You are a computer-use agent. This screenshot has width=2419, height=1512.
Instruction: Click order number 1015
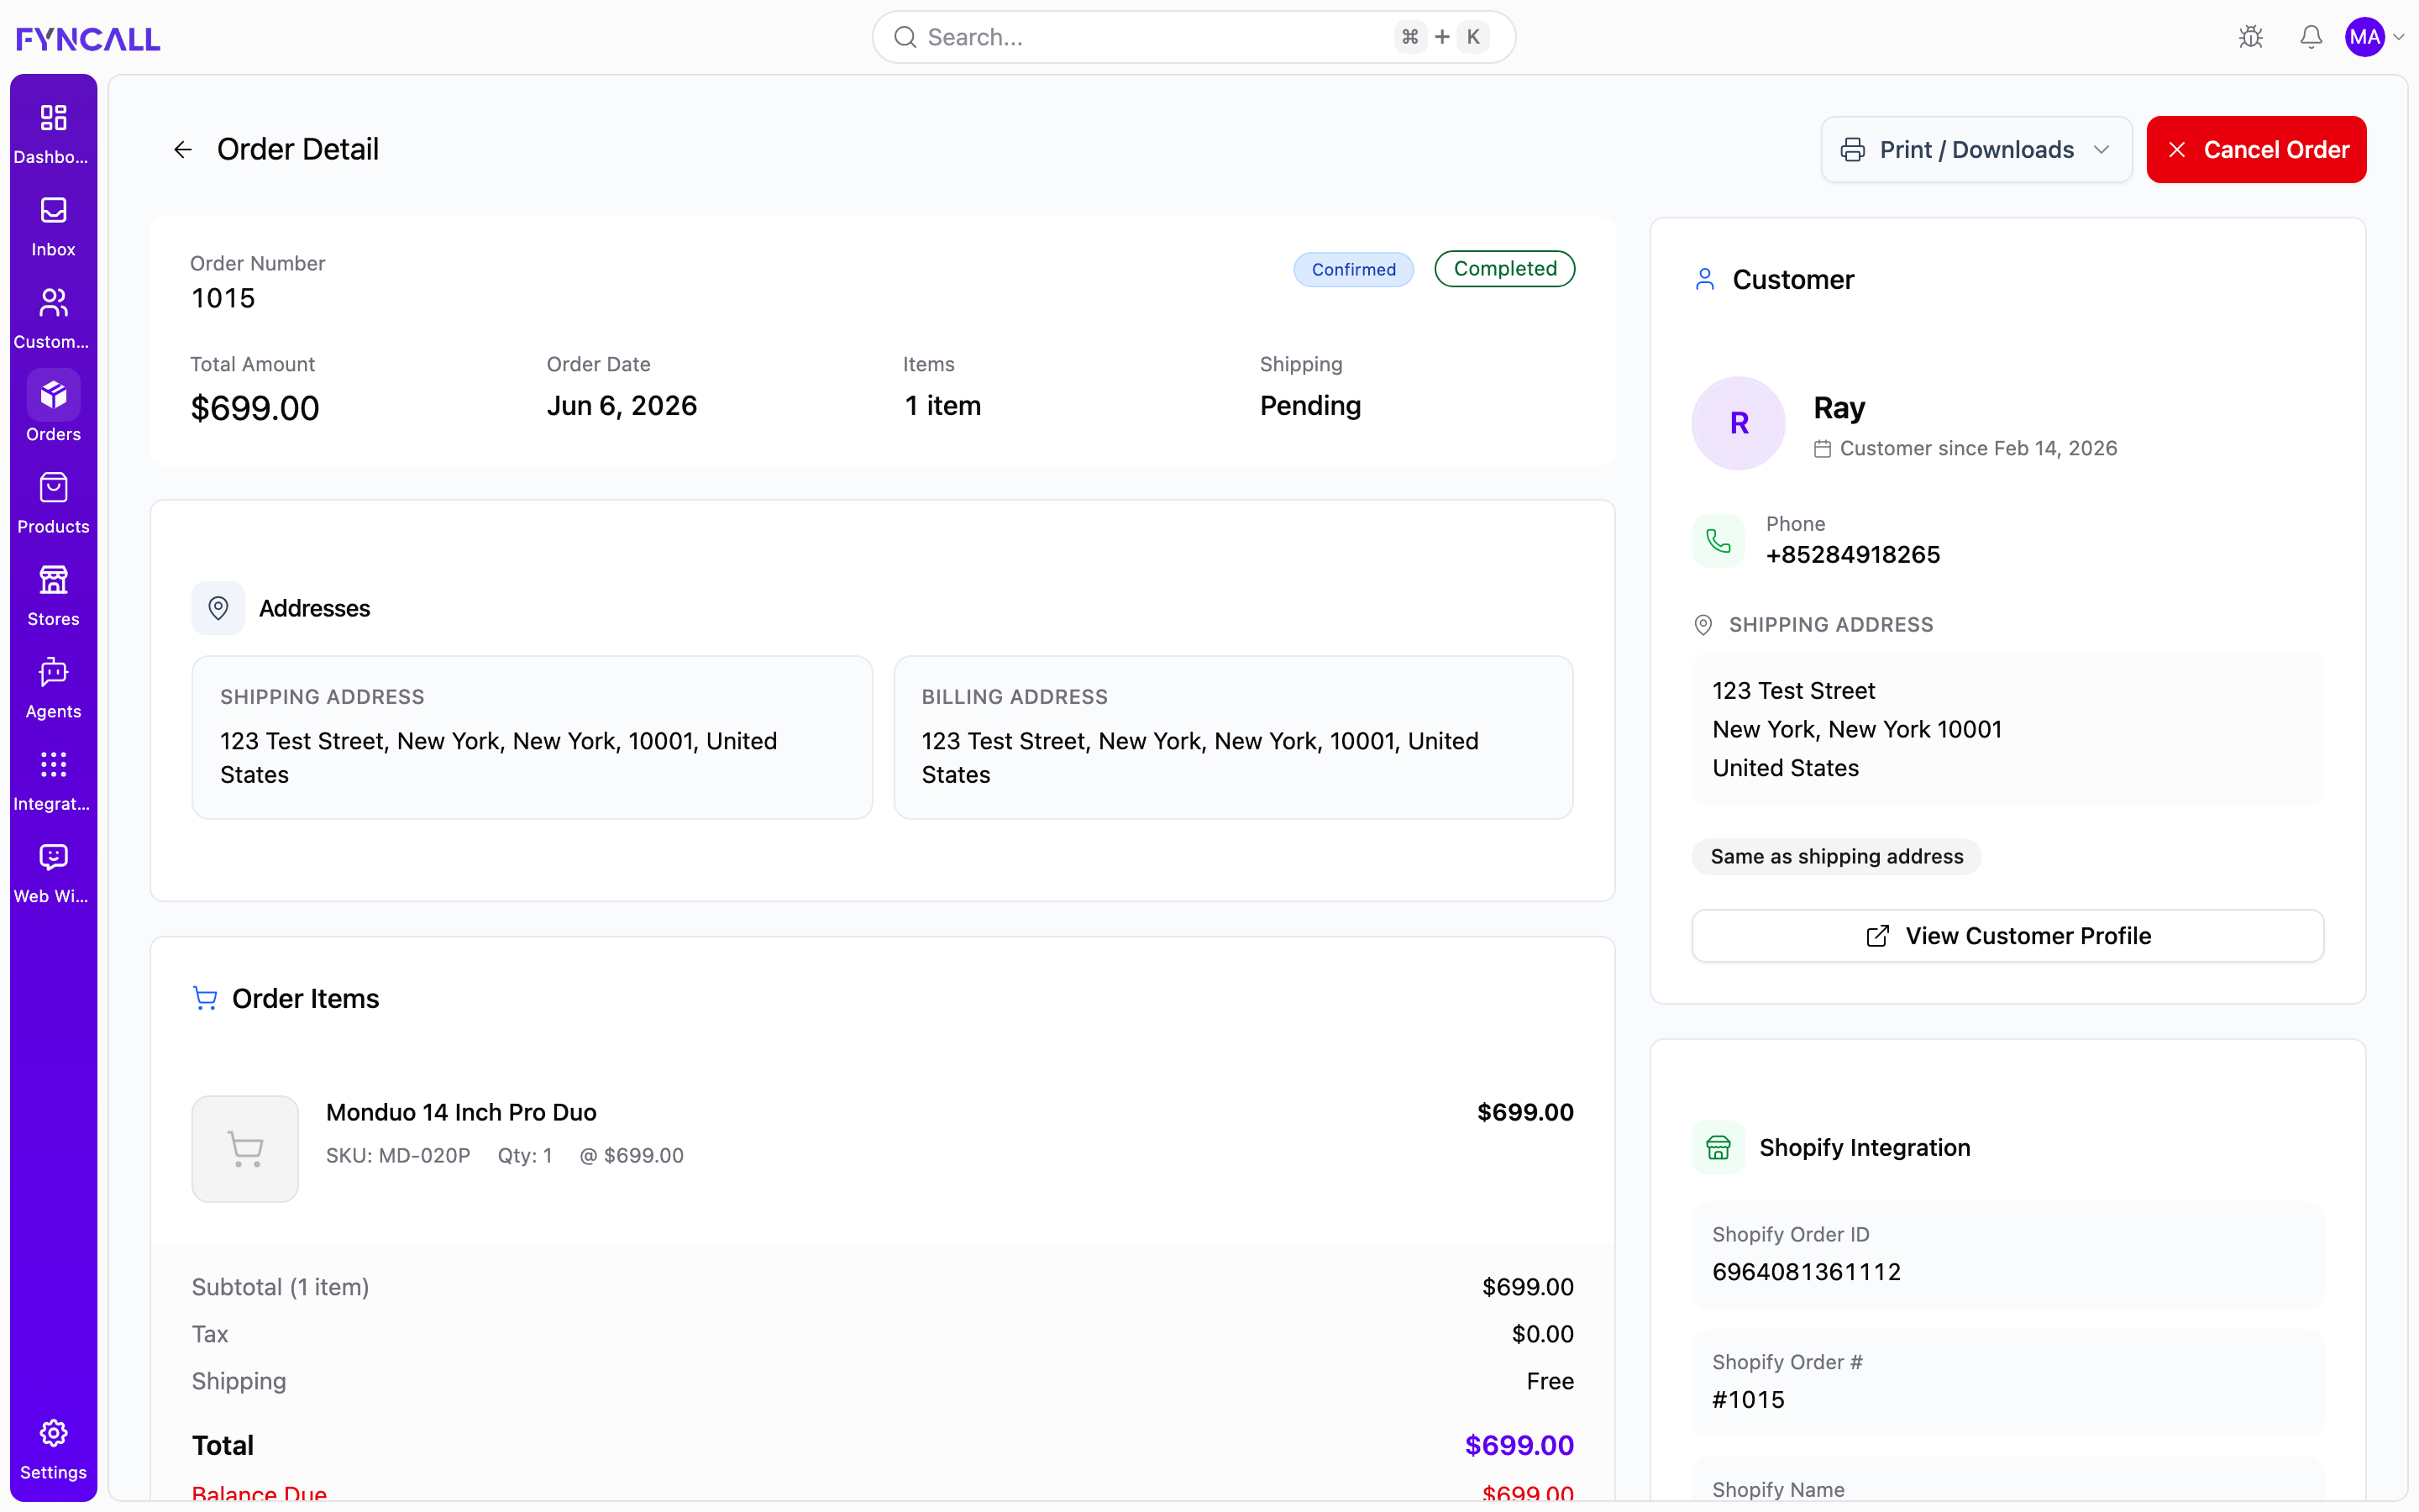point(223,298)
